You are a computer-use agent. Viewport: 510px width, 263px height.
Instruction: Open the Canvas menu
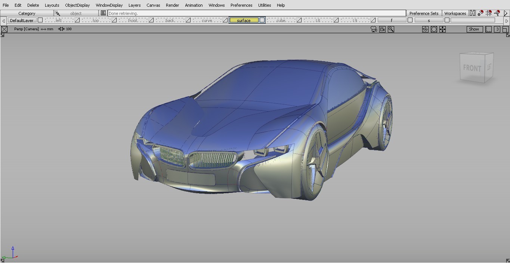point(153,5)
